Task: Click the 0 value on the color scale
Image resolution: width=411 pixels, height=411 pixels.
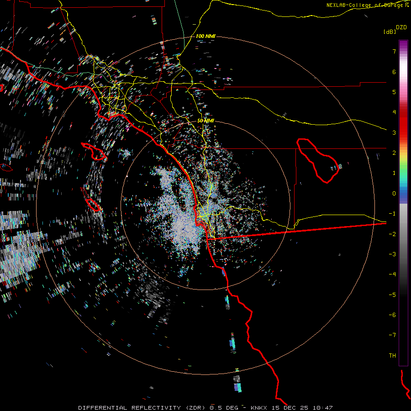Action: (x=394, y=194)
